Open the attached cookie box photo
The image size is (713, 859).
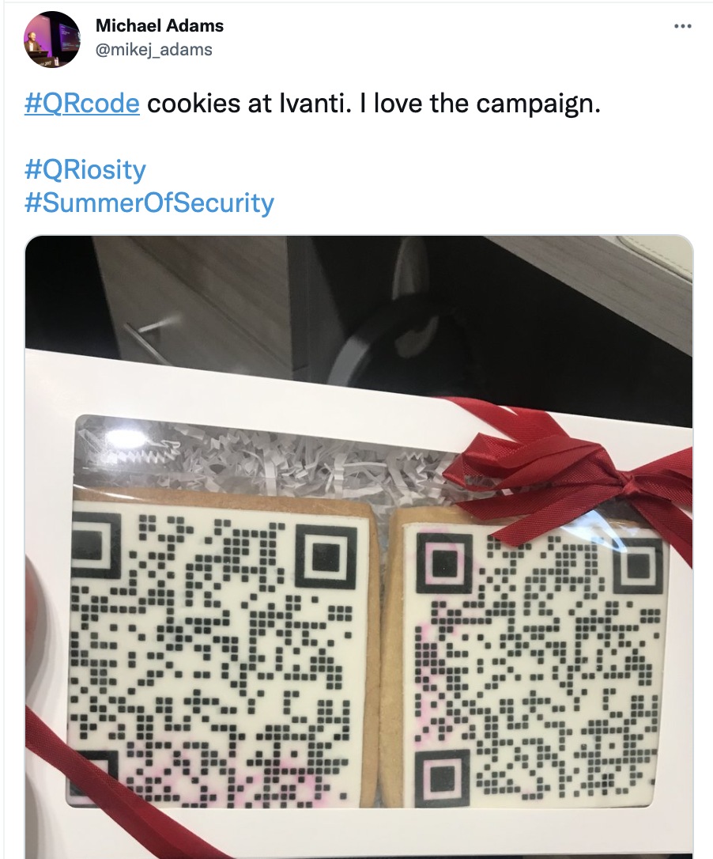pos(359,547)
